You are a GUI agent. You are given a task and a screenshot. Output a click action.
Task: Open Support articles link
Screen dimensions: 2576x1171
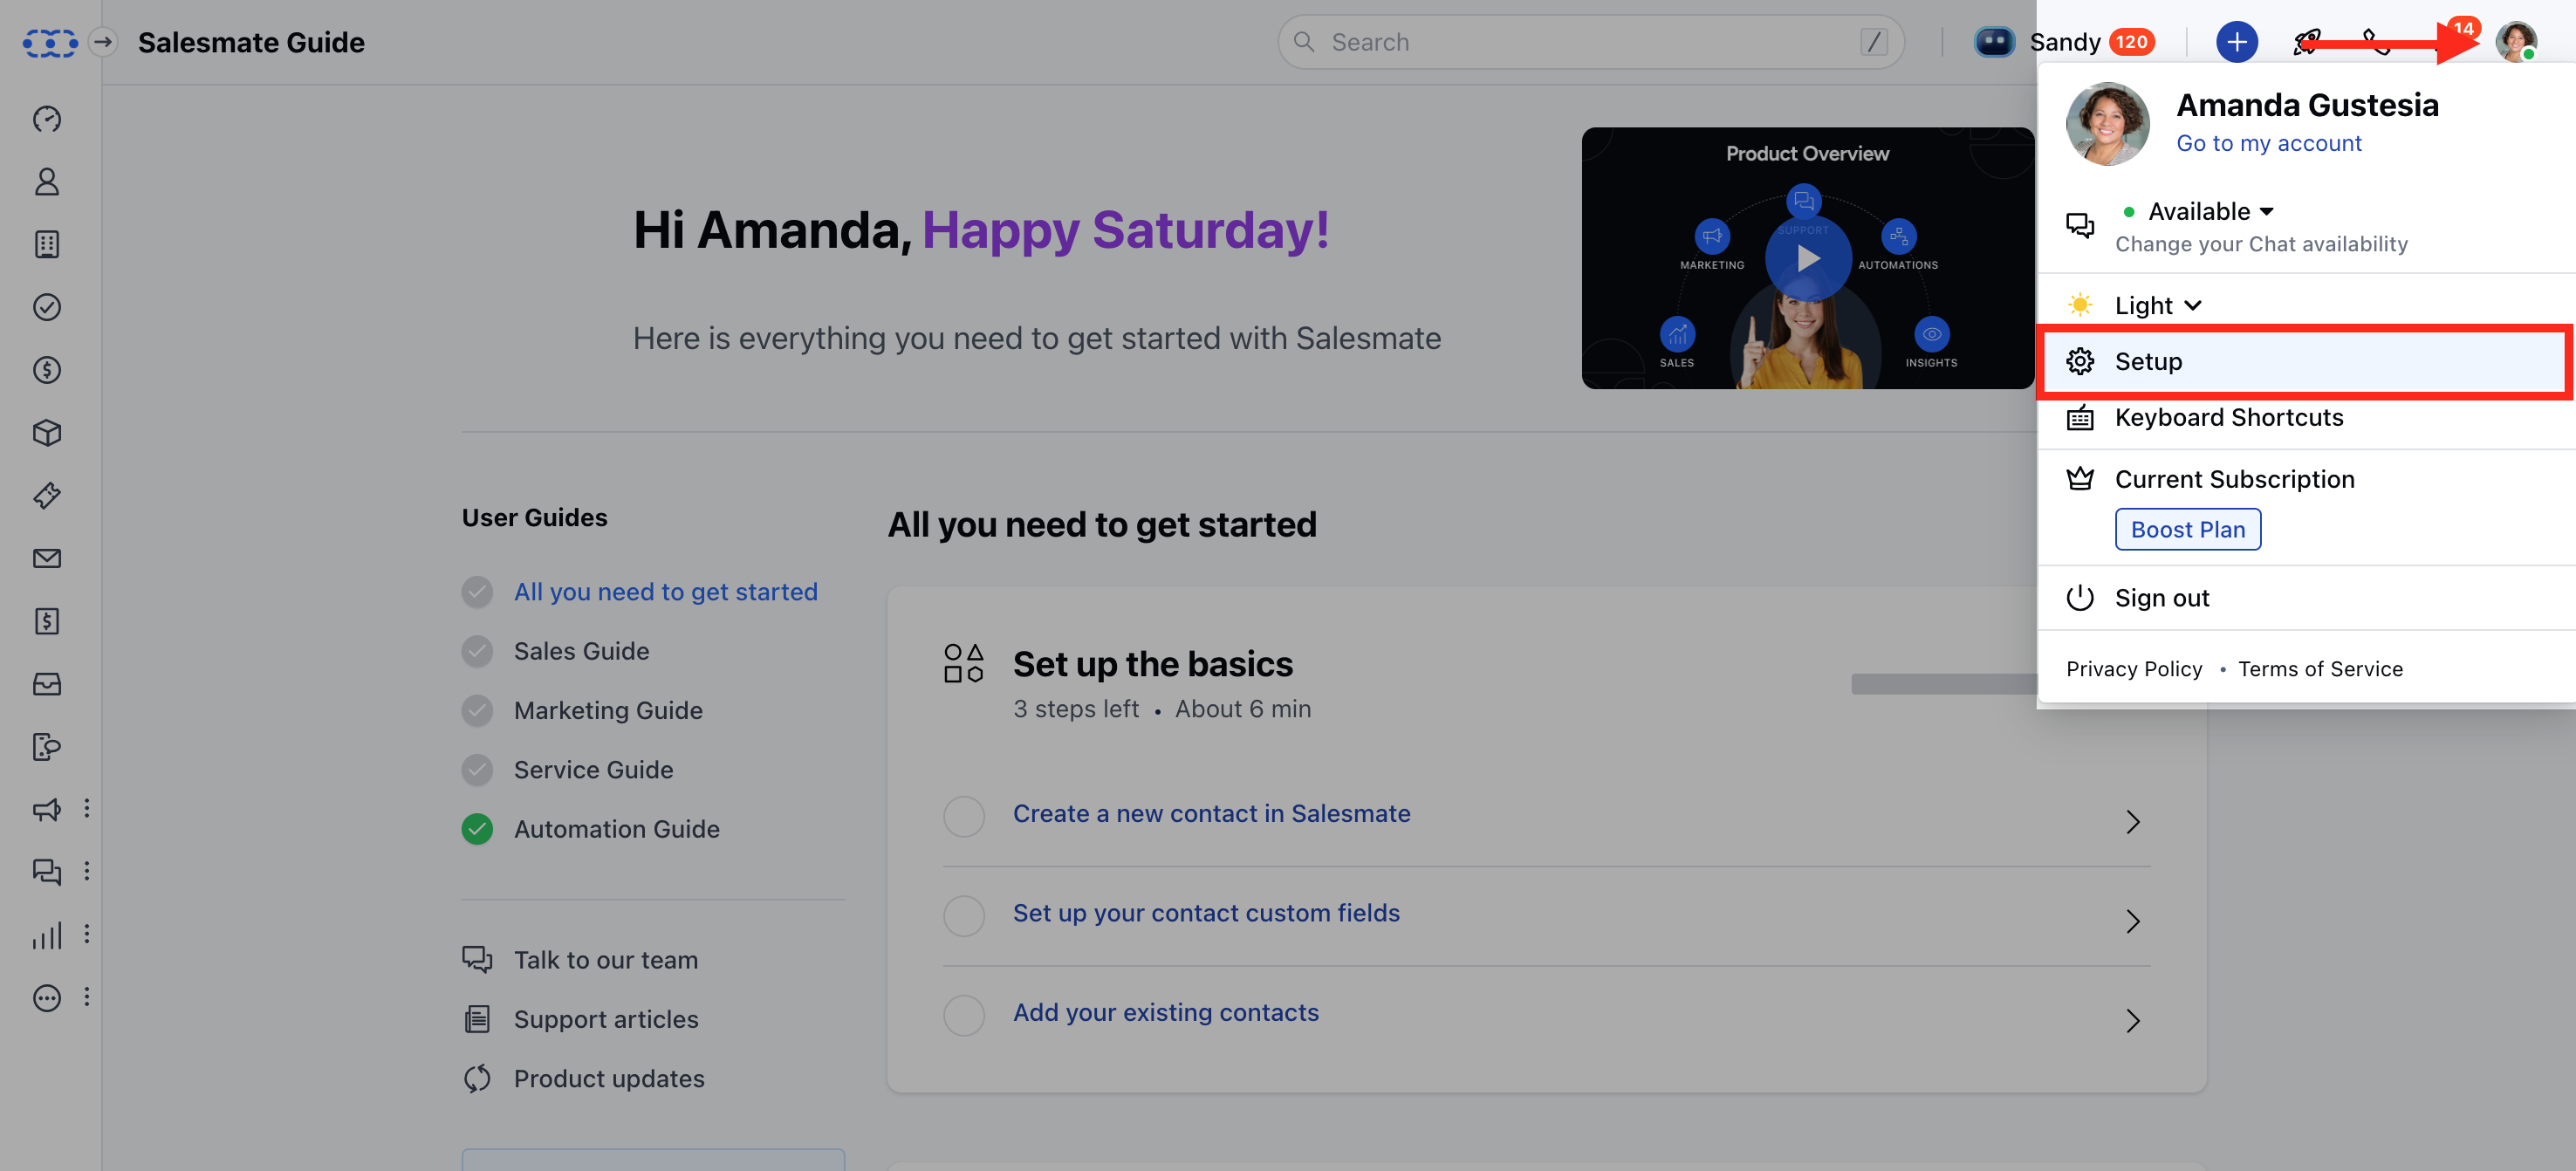606,1019
